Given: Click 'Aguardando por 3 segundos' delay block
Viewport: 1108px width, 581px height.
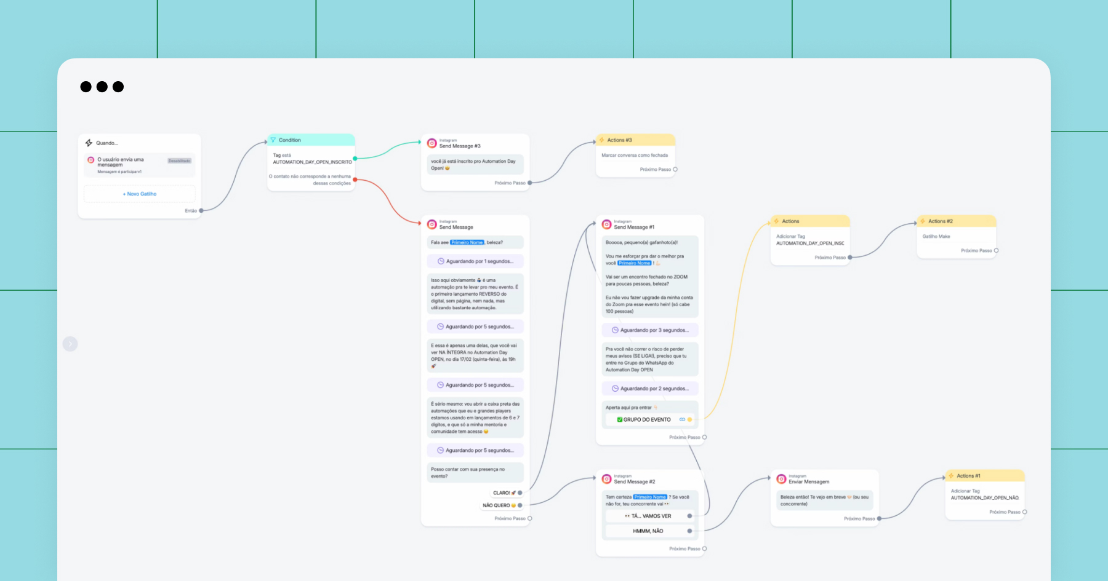Looking at the screenshot, I should pos(650,330).
